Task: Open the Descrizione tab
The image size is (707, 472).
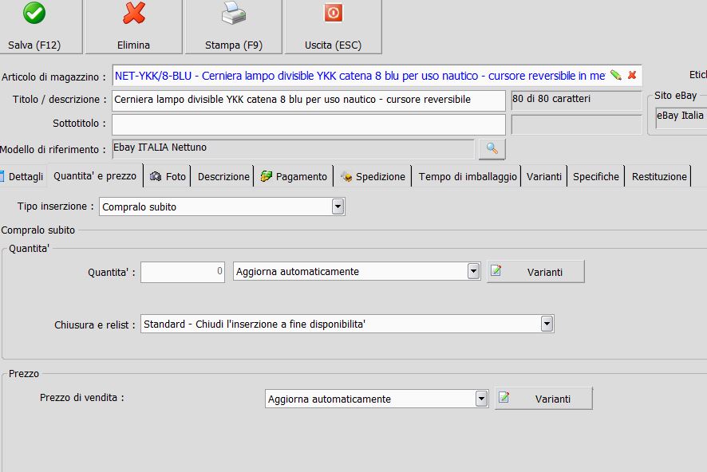Action: 223,176
